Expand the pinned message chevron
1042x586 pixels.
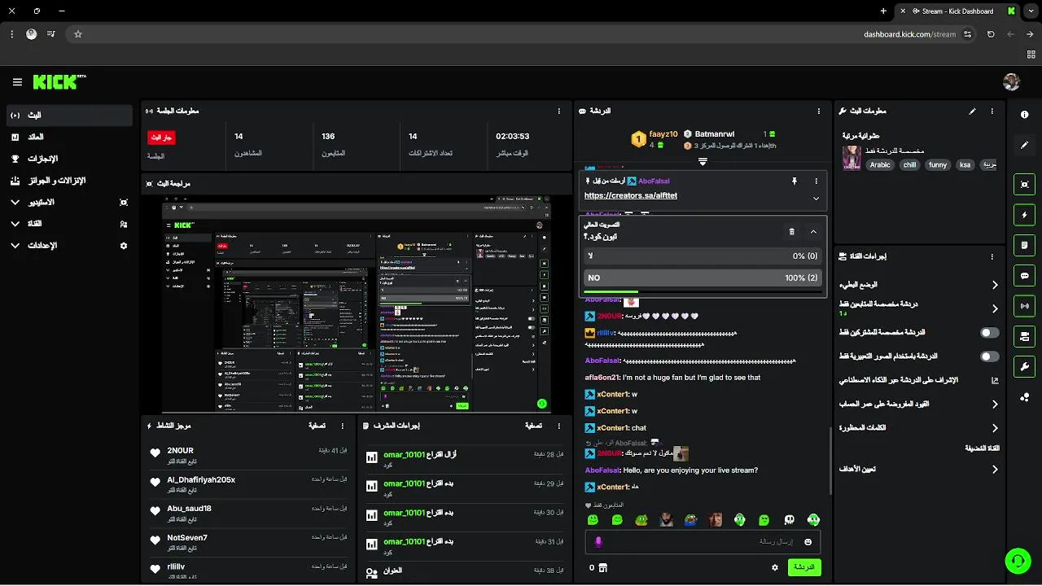pyautogui.click(x=816, y=198)
